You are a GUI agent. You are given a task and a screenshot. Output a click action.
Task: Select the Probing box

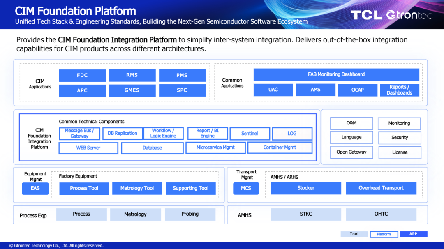point(190,214)
